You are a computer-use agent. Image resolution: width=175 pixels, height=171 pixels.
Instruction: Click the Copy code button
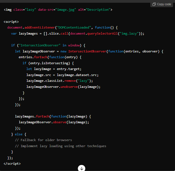coord(162,4)
